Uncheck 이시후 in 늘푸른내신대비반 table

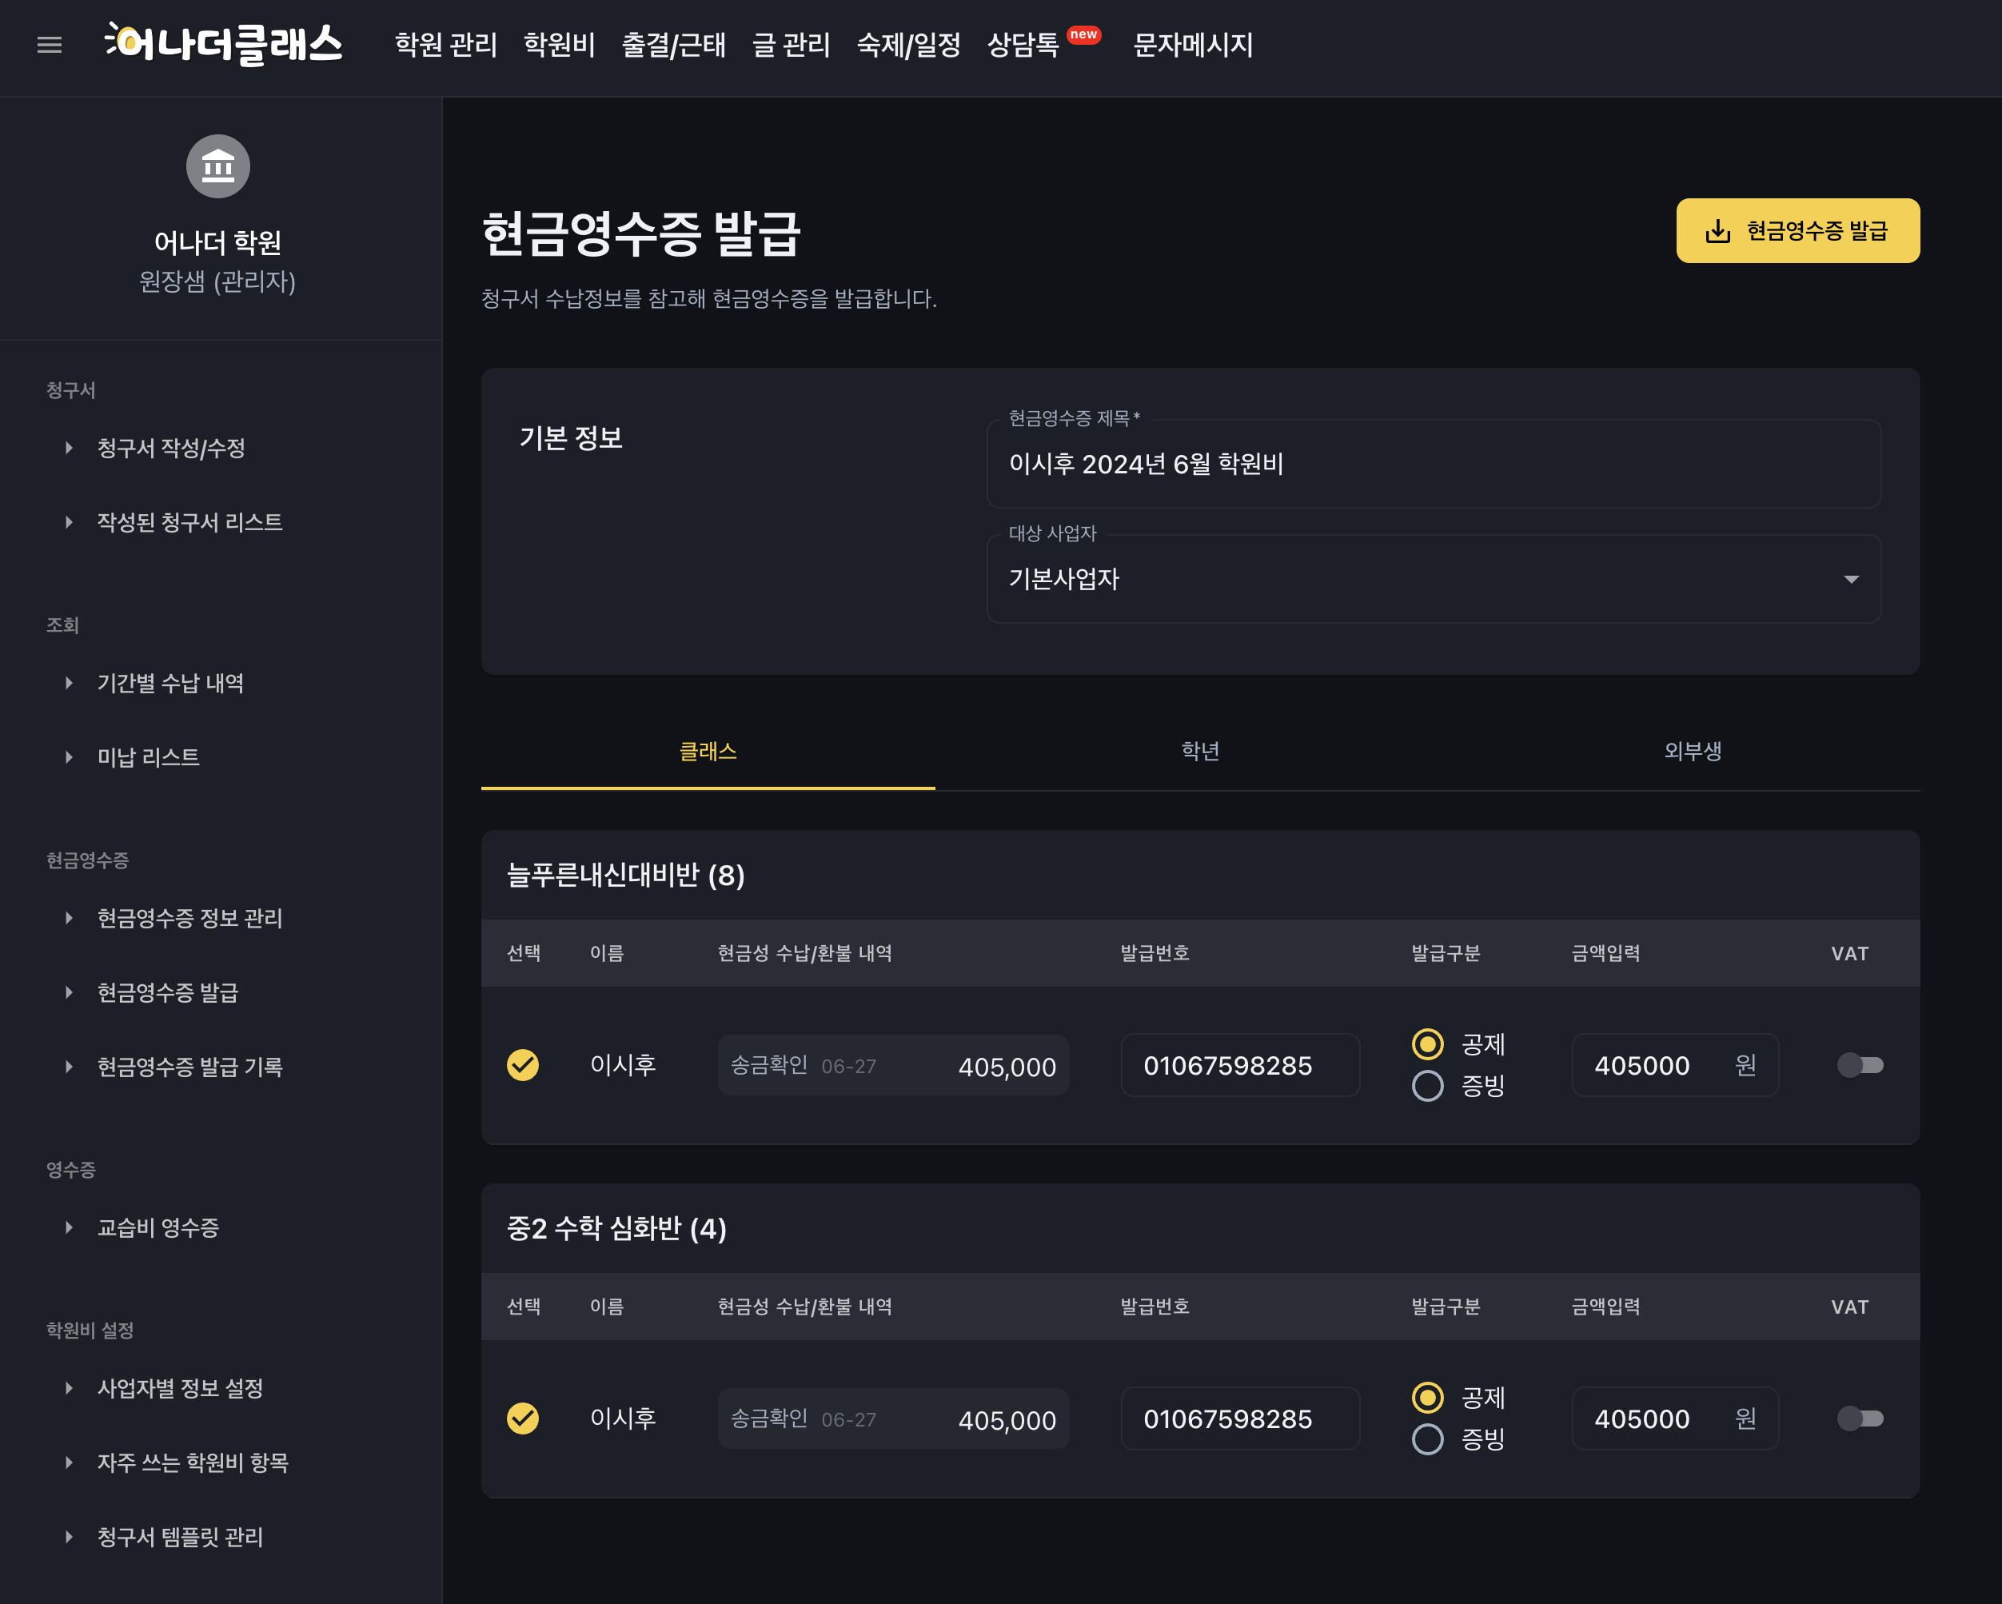[x=523, y=1064]
